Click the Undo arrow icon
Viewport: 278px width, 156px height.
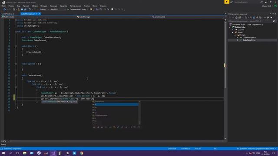coord(30,10)
